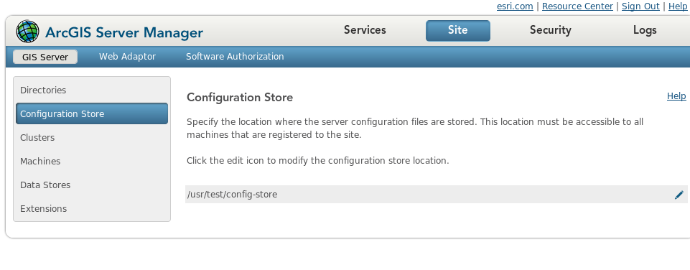Screen dimensions: 690x270
Task: Open the Resource Center link
Action: (x=577, y=6)
